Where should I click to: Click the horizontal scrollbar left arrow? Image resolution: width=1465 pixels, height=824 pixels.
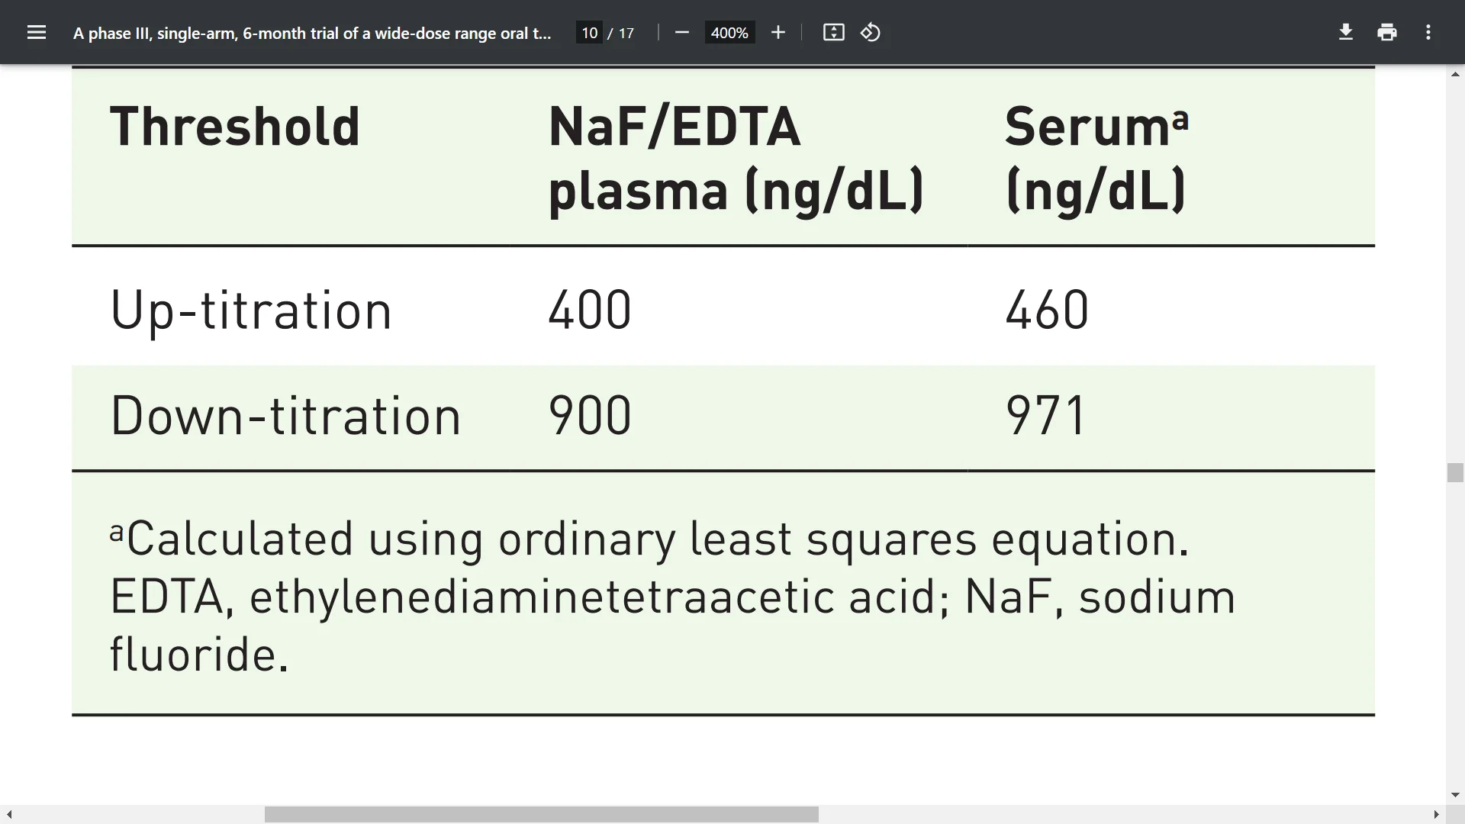(8, 815)
